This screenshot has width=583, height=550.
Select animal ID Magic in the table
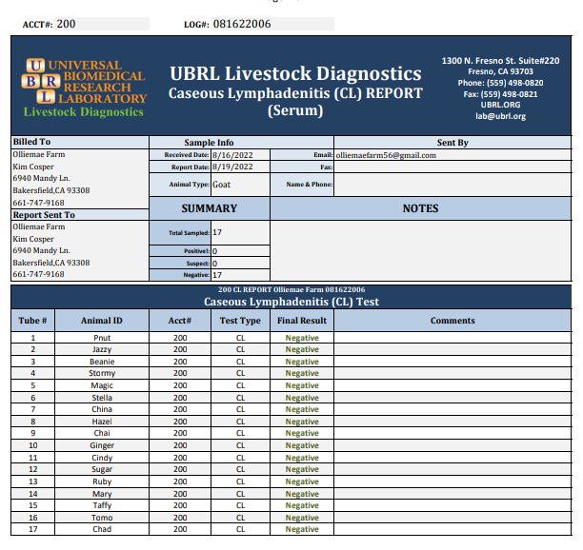pyautogui.click(x=102, y=385)
